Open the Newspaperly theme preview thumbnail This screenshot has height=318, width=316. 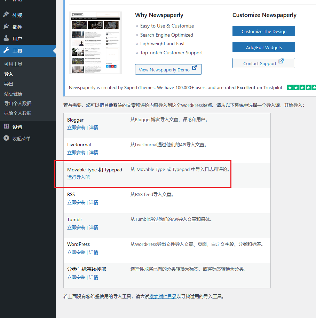tap(95, 42)
